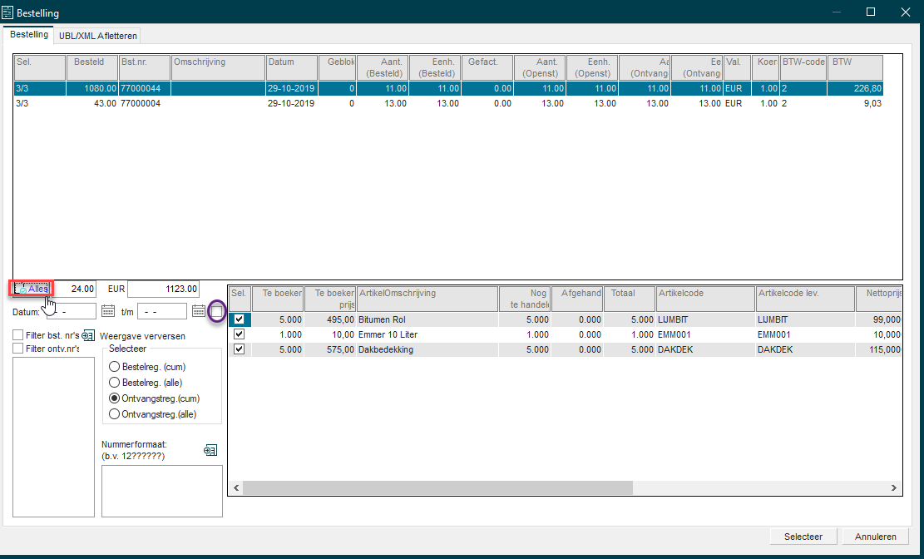924x559 pixels.
Task: Select the Ontvangstreg.(alle) radio option
Action: 115,414
